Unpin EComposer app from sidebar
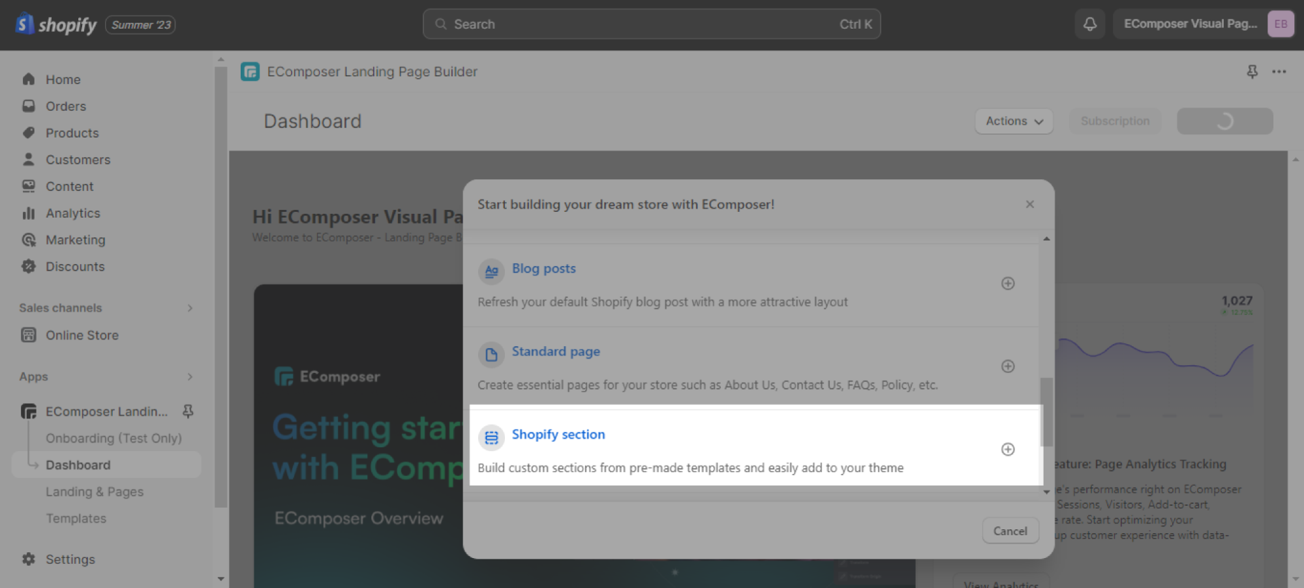 tap(188, 411)
